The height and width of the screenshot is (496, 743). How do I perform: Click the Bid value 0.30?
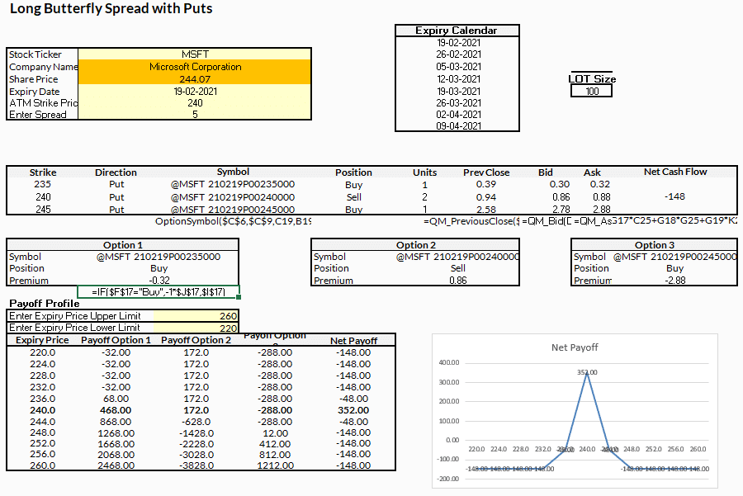(x=560, y=184)
